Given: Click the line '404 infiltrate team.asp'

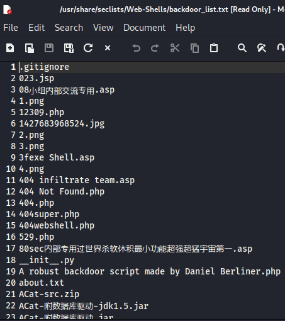Looking at the screenshot, I should [77, 181].
